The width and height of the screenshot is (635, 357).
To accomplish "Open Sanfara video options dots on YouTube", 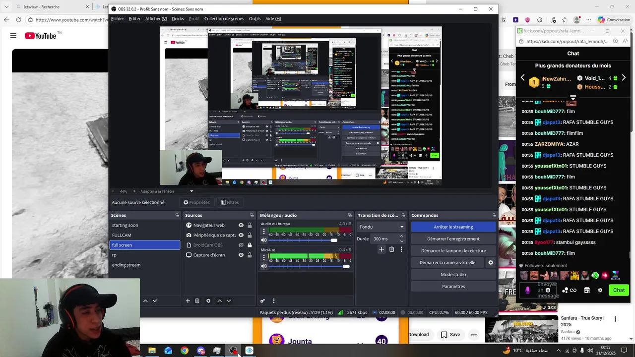I will 616,319.
